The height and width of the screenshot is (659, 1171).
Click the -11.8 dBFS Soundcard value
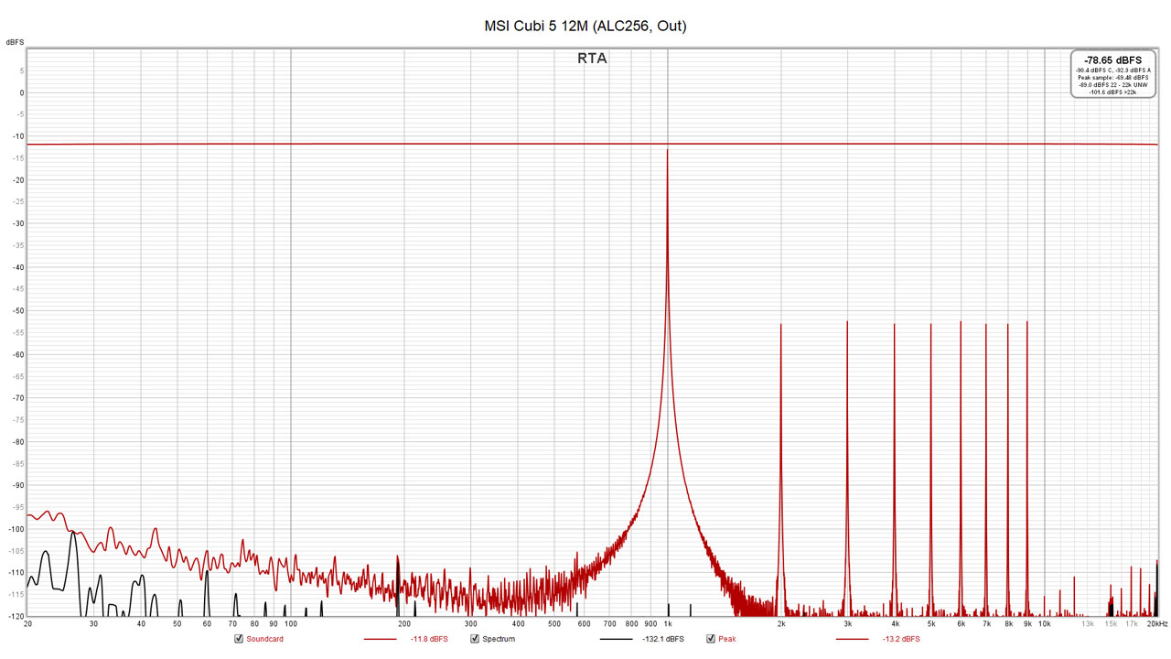pos(429,639)
